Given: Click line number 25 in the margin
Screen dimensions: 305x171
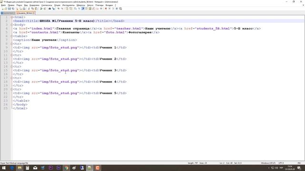Looking at the screenshot, I should point(5,108).
